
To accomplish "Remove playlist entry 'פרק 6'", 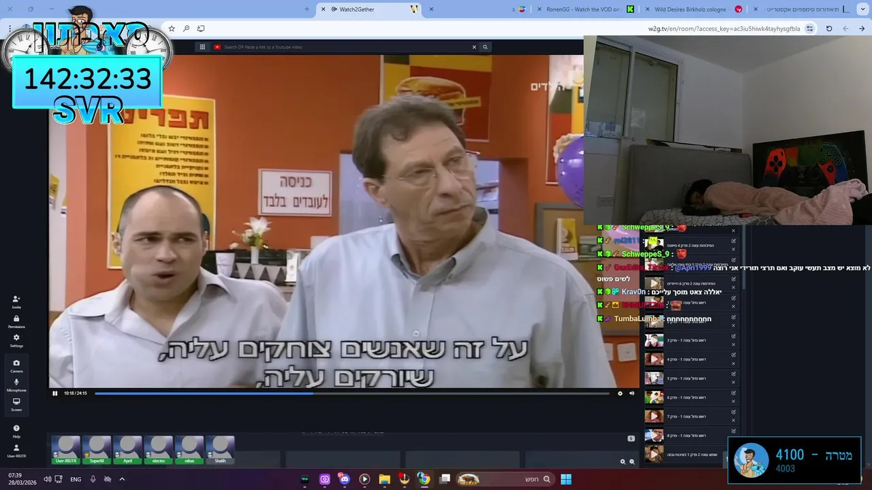I will [x=734, y=402].
